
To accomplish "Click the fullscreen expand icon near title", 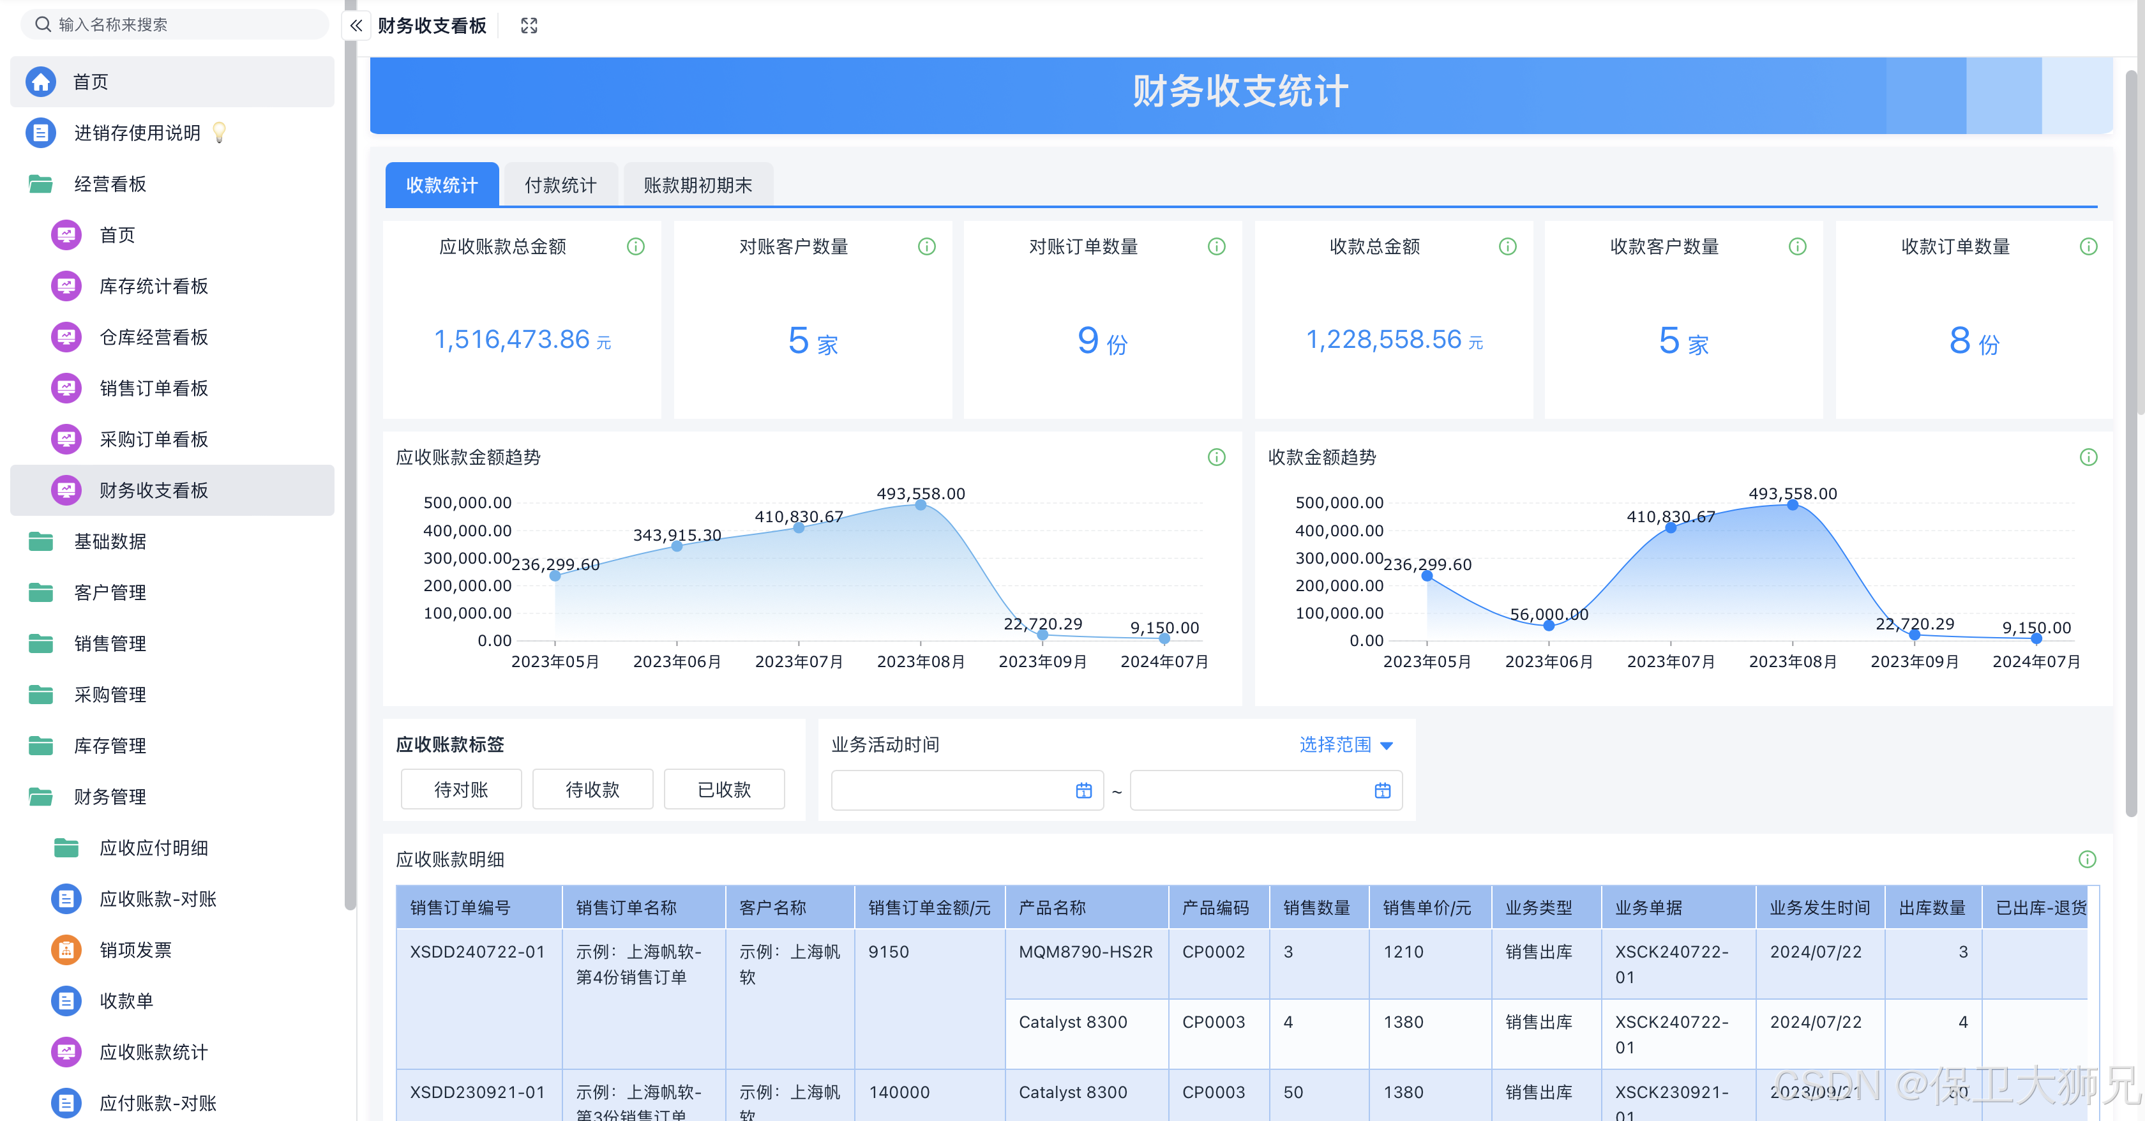I will [529, 26].
